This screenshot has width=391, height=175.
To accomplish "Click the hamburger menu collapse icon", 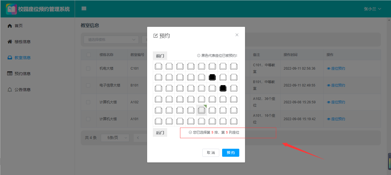I will [84, 9].
